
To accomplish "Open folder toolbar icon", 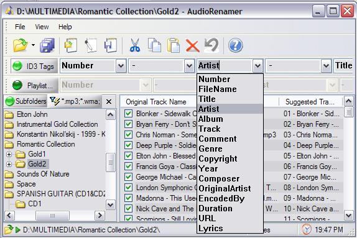I will [20, 45].
